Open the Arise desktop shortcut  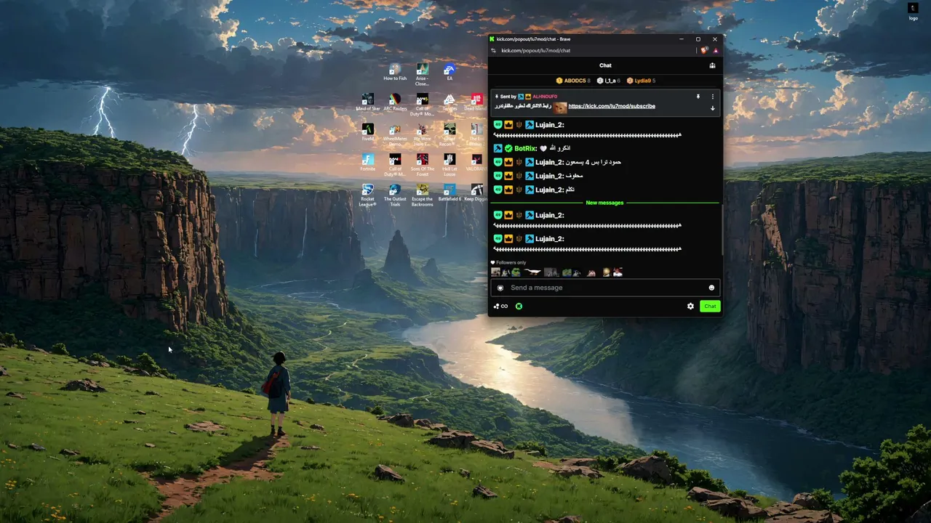(x=422, y=74)
